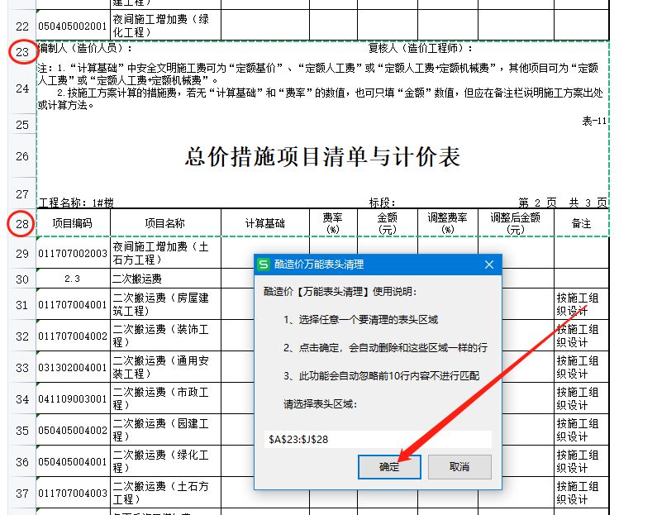657x515 pixels.
Task: Select row header 28
Action: pos(22,223)
